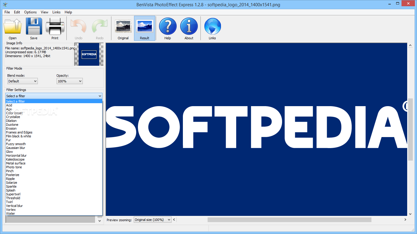Pick the Splash filter
417x234 pixels.
(54, 190)
